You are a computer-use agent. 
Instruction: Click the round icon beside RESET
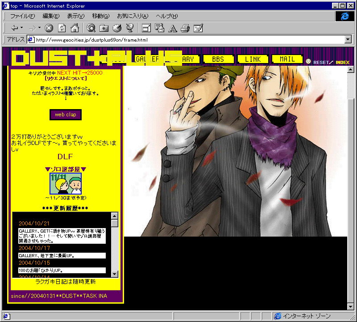tap(308, 61)
